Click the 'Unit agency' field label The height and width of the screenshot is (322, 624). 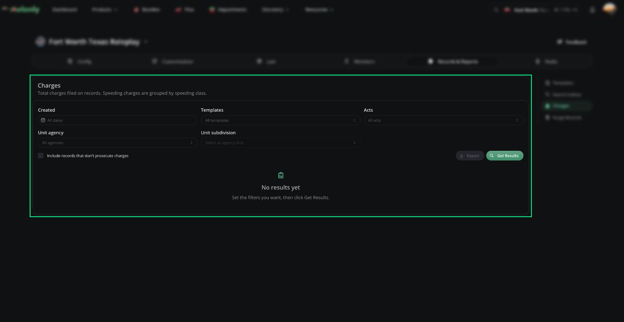tap(51, 133)
